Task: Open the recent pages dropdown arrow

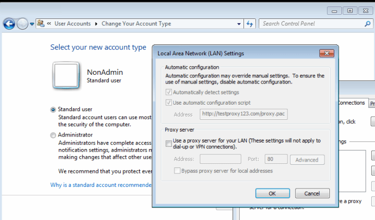Action: [33, 24]
